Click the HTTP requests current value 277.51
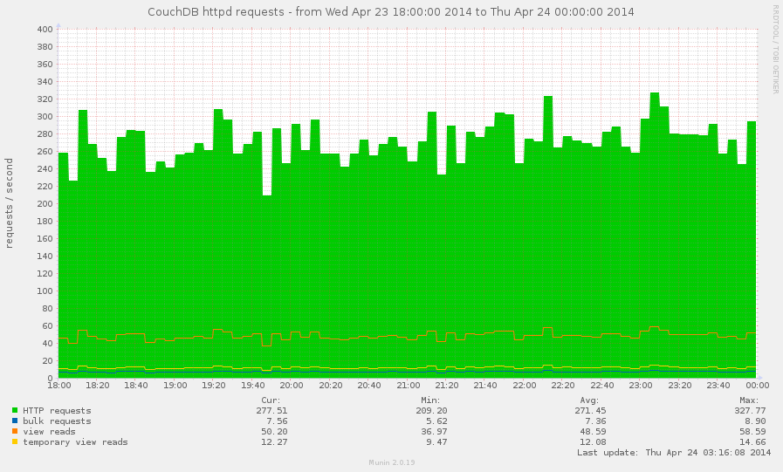This screenshot has width=783, height=472. pos(271,411)
